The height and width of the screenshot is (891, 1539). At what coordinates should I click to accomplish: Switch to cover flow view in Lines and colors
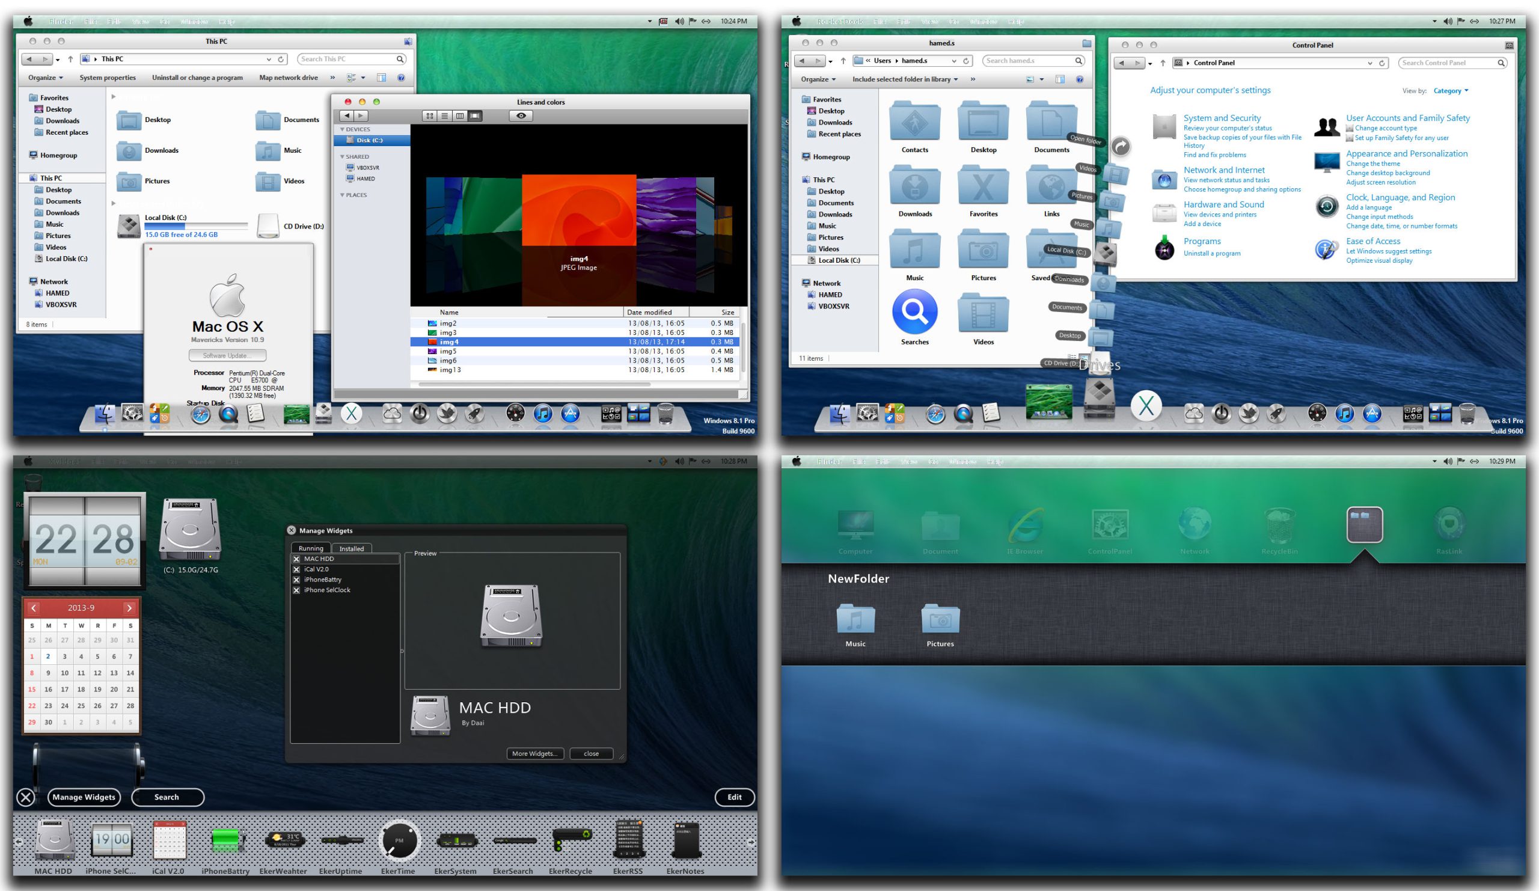pos(475,115)
